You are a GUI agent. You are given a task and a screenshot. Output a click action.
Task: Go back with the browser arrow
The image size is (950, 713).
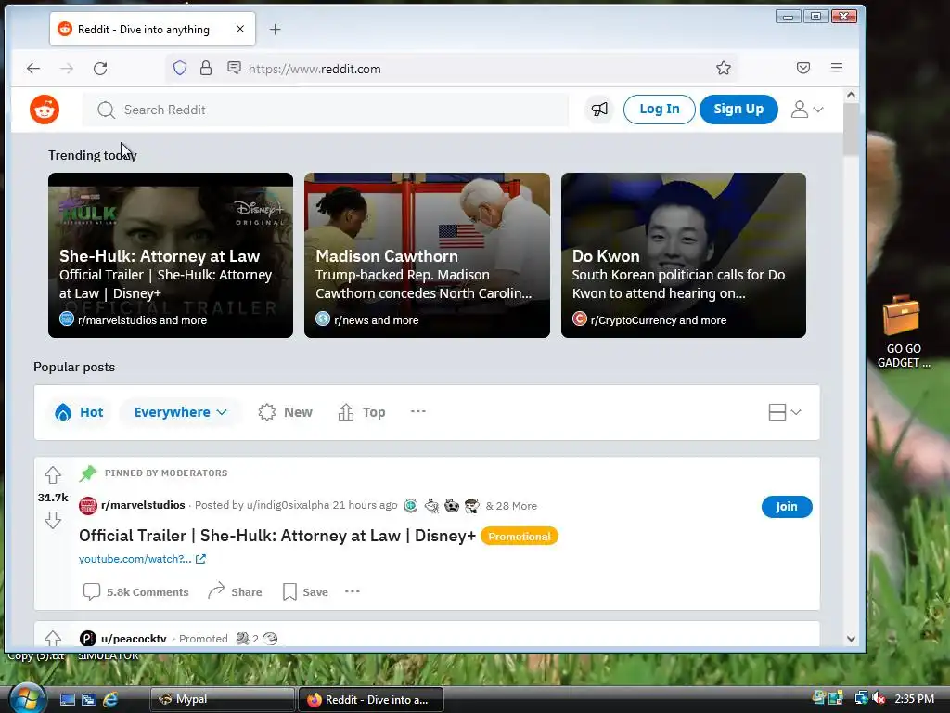click(x=33, y=69)
